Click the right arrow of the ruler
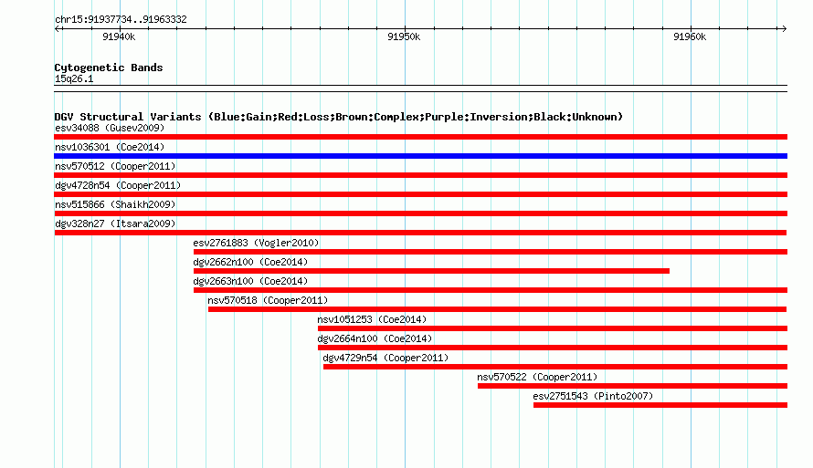Screen dimensions: 813x468 click(784, 29)
